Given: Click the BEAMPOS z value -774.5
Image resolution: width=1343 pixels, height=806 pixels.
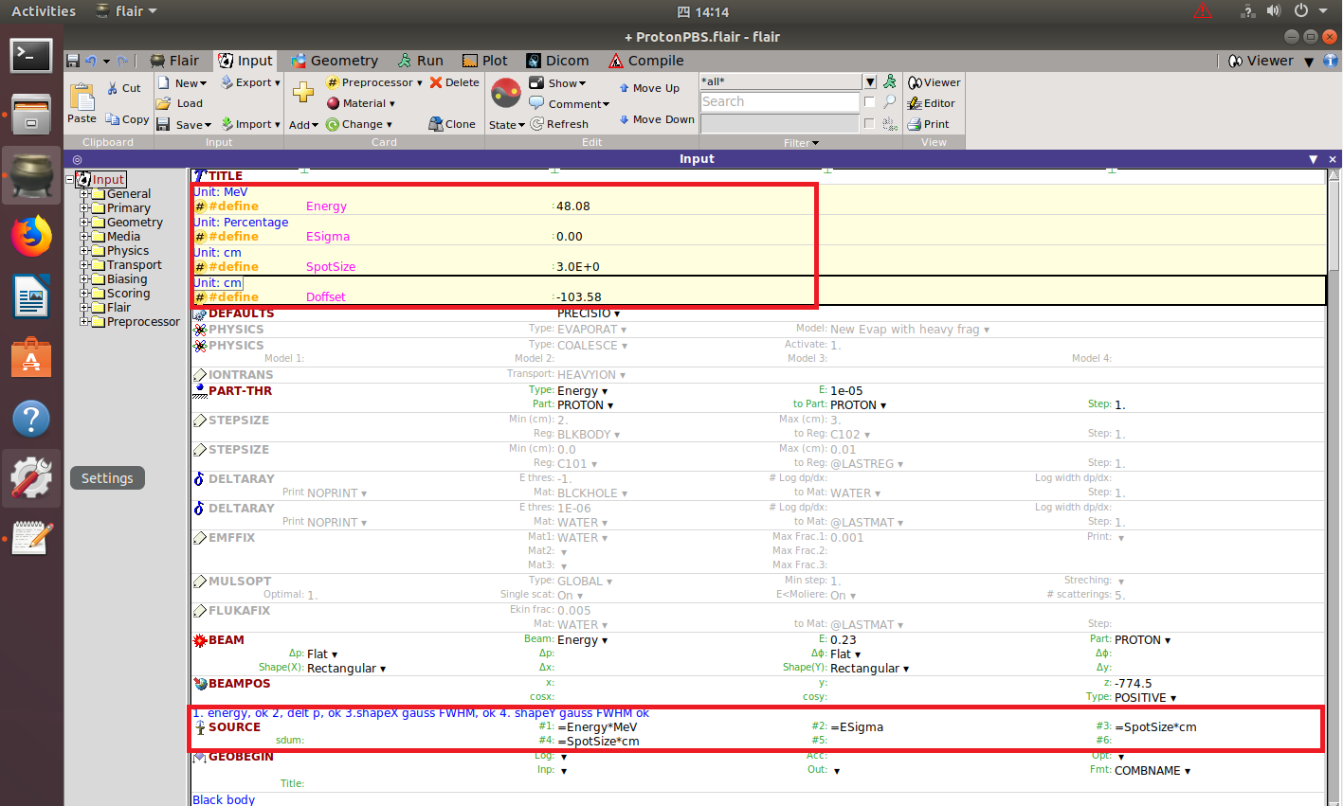Looking at the screenshot, I should click(x=1134, y=684).
